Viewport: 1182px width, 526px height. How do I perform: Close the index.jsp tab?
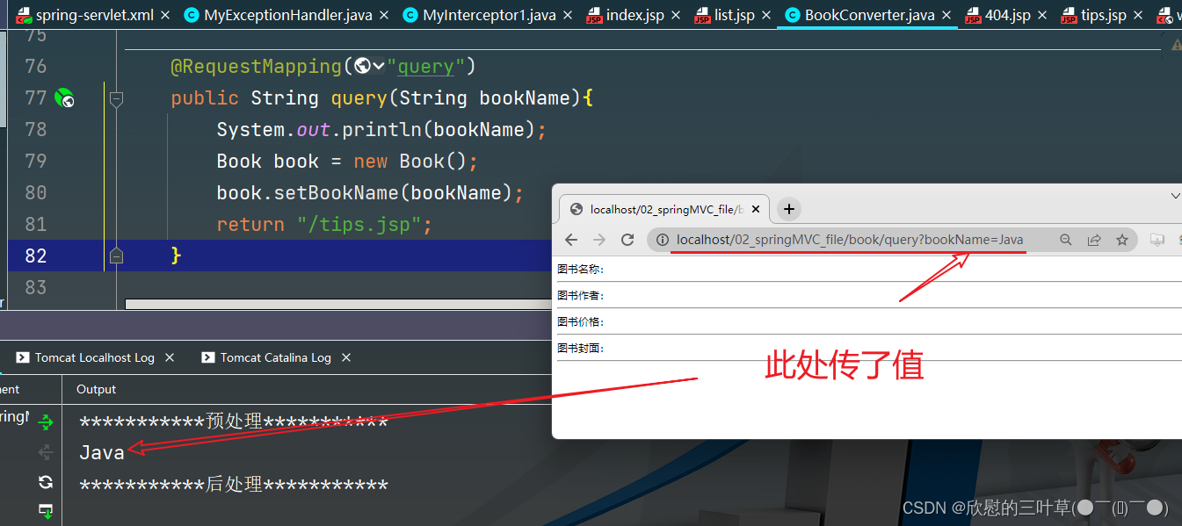[675, 16]
